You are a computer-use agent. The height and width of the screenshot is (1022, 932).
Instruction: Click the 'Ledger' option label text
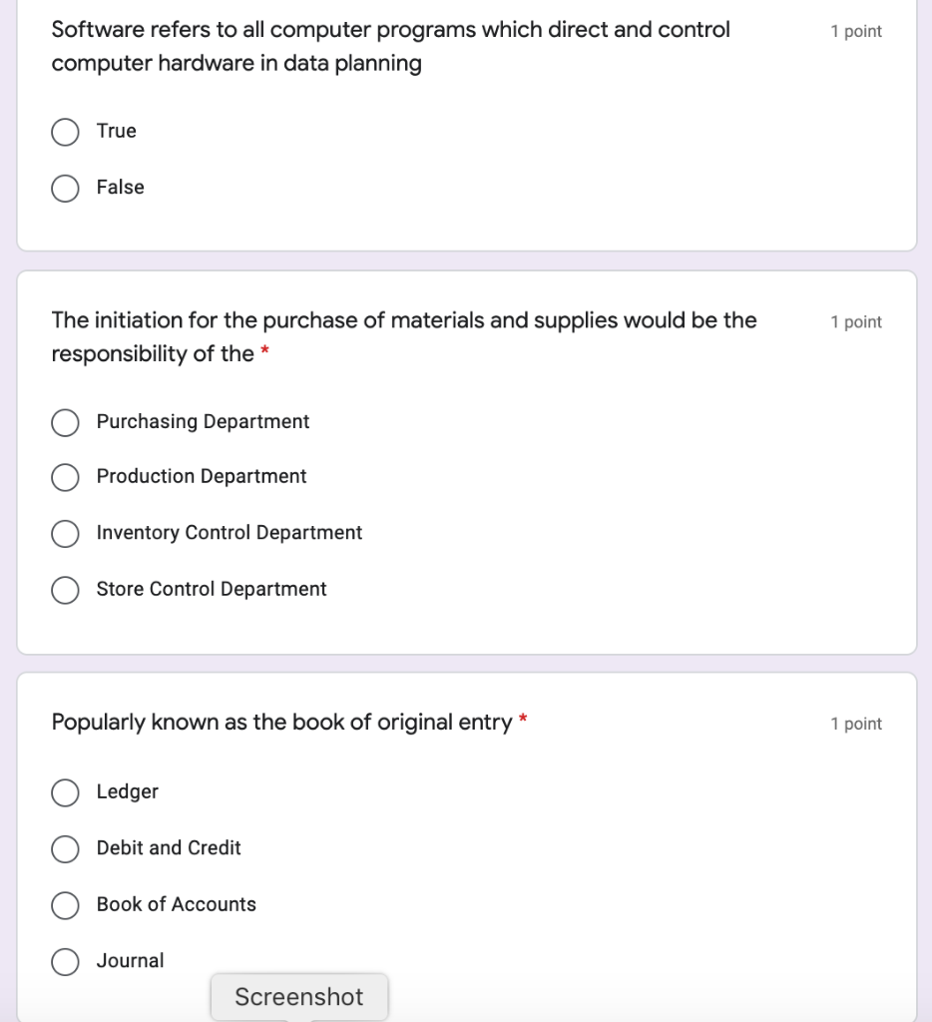click(x=128, y=792)
